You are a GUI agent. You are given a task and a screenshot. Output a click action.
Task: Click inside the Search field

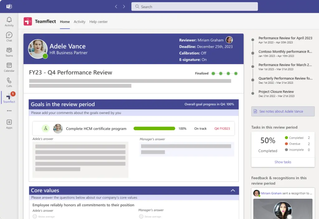click(x=194, y=7)
